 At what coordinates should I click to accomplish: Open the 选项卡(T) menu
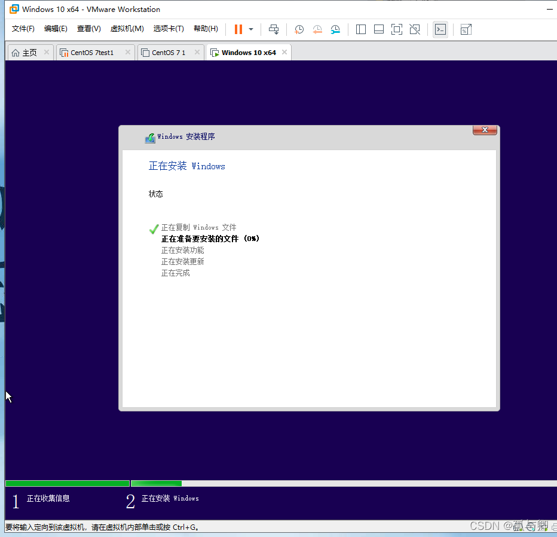click(169, 29)
